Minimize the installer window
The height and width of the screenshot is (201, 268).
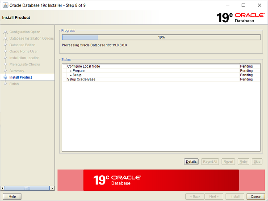coord(228,5)
